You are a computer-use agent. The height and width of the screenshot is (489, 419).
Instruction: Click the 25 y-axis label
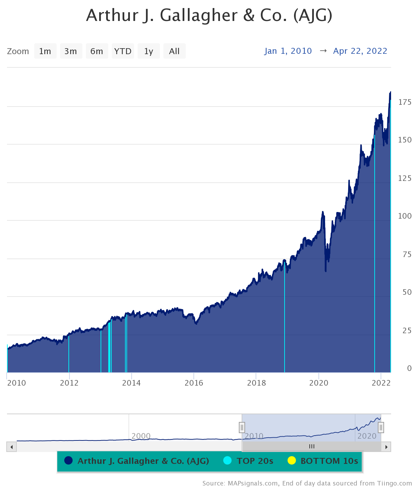tap(407, 330)
